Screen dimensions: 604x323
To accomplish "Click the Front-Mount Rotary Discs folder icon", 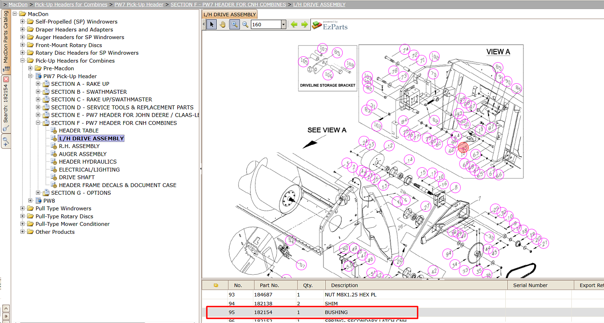I will pyautogui.click(x=30, y=45).
